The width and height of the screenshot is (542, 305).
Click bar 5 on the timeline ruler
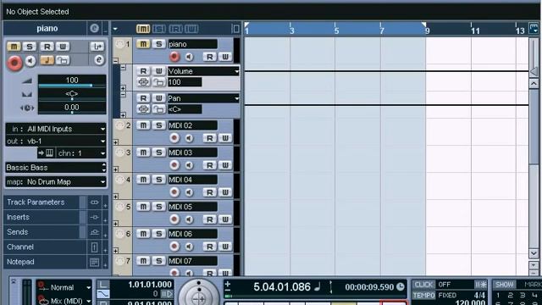336,30
